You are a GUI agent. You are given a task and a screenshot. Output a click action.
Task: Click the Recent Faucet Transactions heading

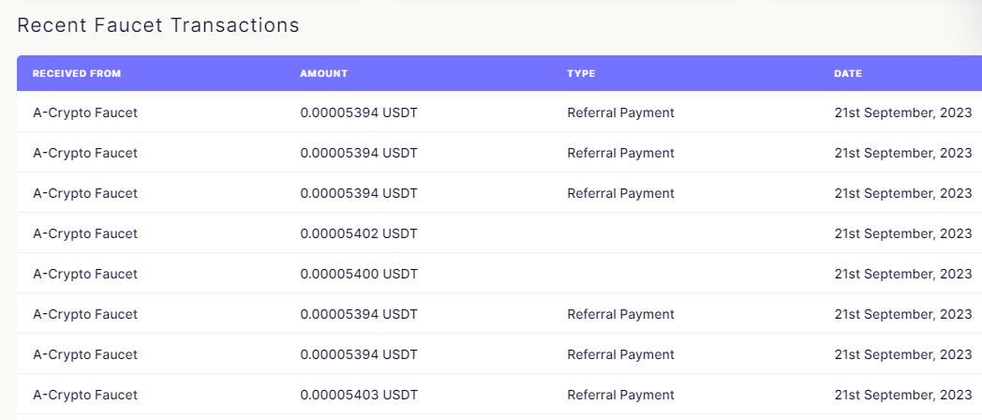[158, 25]
